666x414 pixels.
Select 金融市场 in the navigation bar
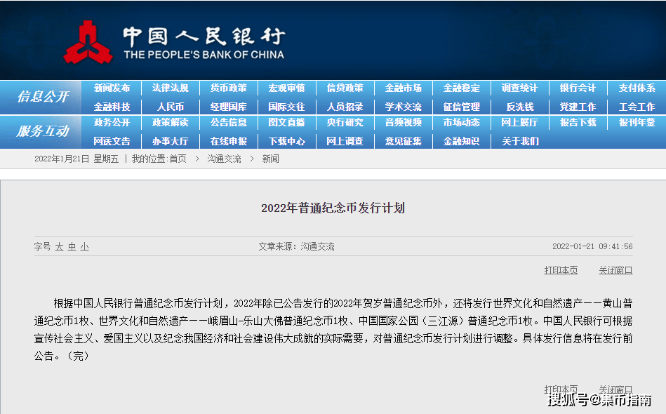403,88
